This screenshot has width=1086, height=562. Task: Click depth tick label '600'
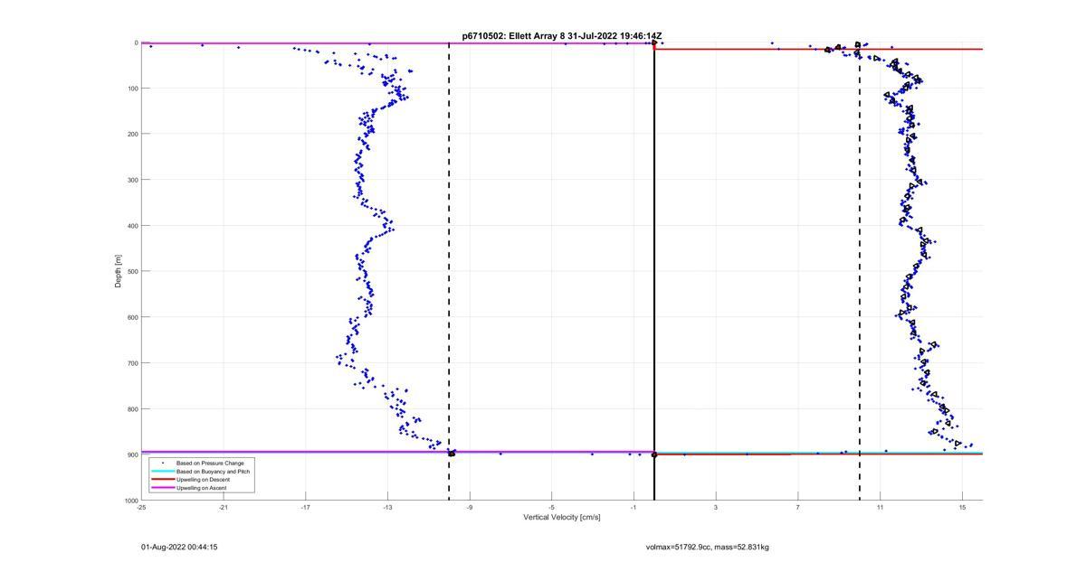pyautogui.click(x=132, y=317)
